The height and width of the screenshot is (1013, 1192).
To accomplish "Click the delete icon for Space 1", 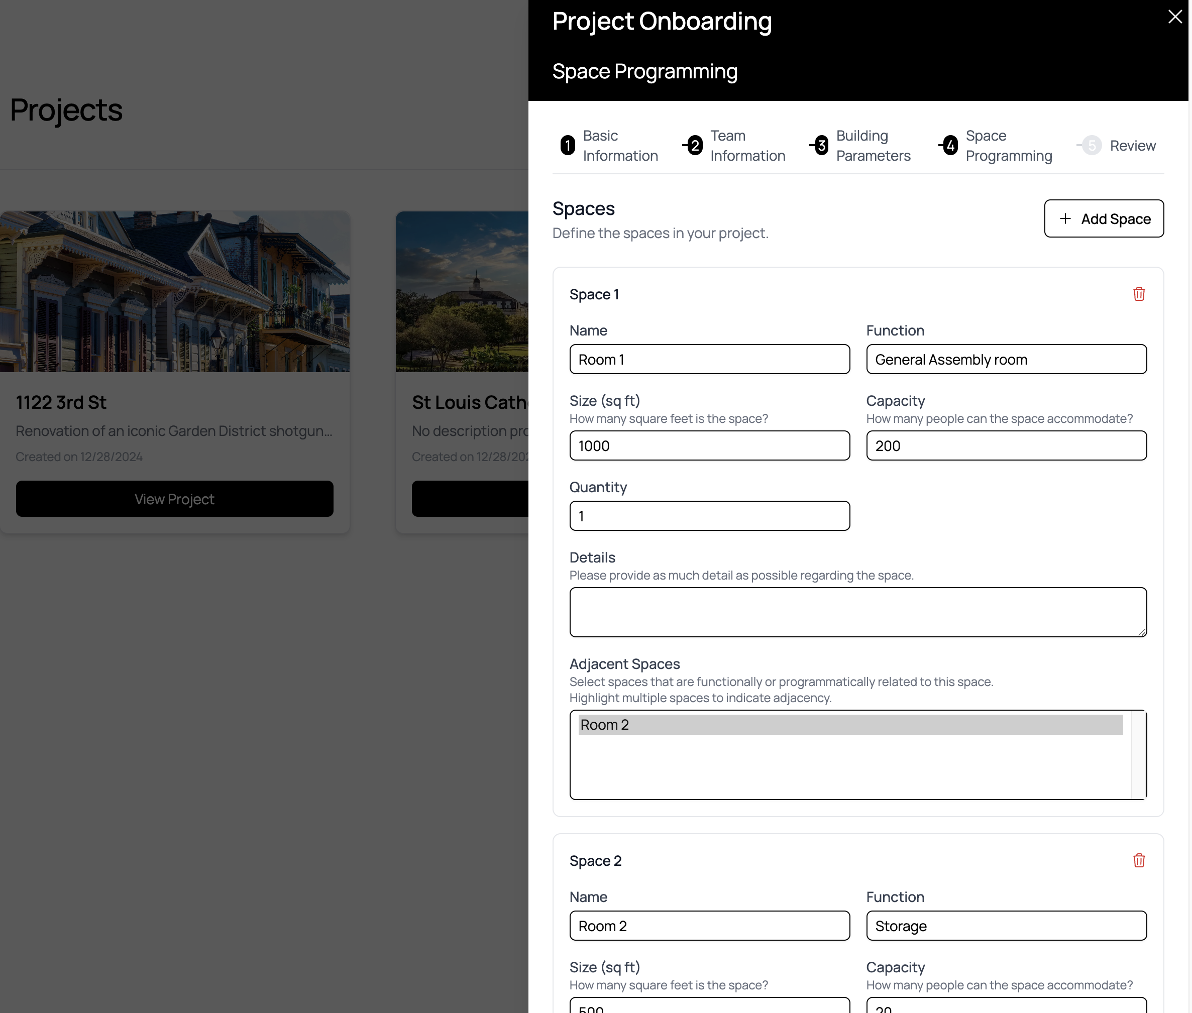I will 1139,293.
